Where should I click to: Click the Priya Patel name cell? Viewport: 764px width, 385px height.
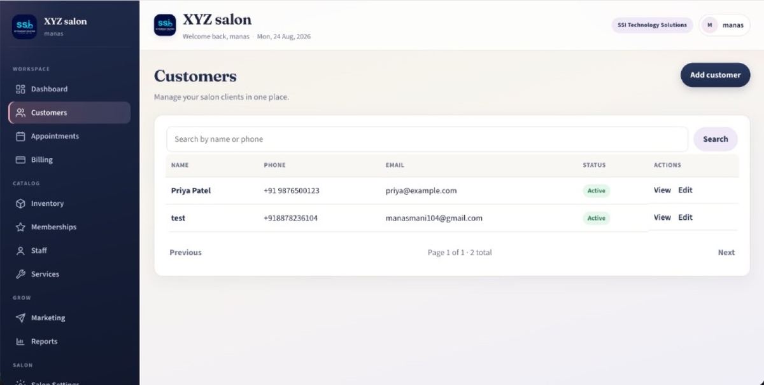pyautogui.click(x=191, y=191)
